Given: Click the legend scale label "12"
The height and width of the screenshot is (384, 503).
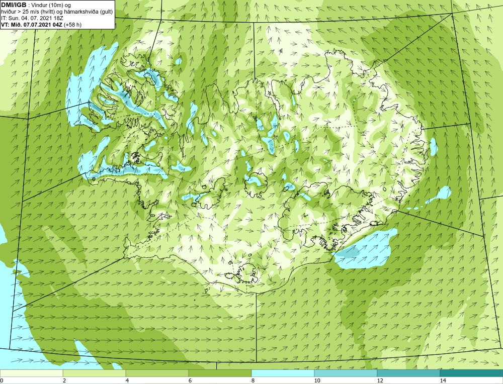Looking at the screenshot, I should point(380,380).
